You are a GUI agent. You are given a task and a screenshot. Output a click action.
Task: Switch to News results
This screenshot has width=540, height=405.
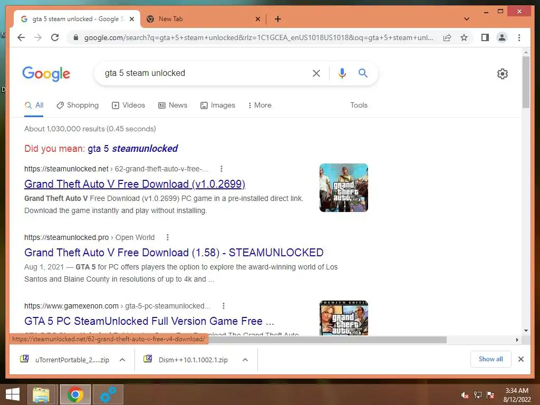pos(173,105)
